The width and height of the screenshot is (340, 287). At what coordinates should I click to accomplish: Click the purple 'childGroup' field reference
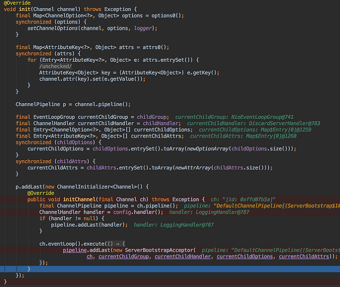[152, 117]
